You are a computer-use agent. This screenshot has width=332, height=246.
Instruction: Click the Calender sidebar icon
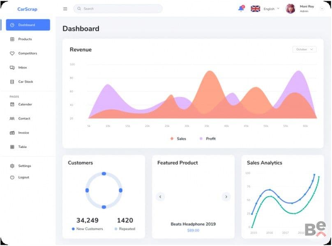[x=12, y=104]
